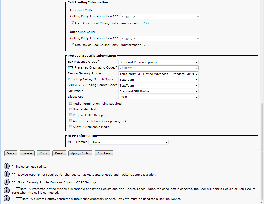The width and height of the screenshot is (264, 204).
Task: Click the info icon beside required item note
Action: click(7, 166)
